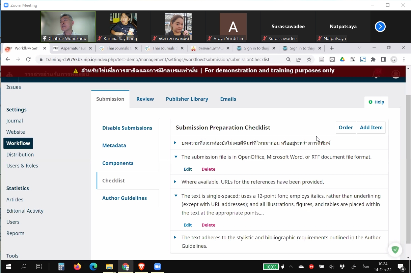Open Author Guidelines in the side menu
Viewport: 411px width, 273px height.
pyautogui.click(x=125, y=198)
